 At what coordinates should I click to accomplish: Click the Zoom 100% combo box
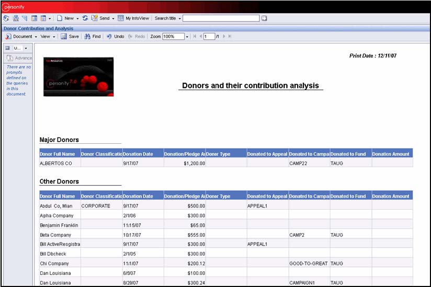pos(174,36)
